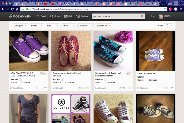Like the listing by NOMOM57
Image resolution: width=184 pixels, height=123 pixels.
tap(120, 88)
